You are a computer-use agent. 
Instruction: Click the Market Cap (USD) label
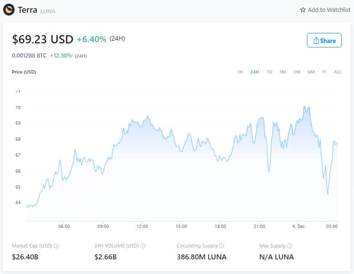(32, 246)
